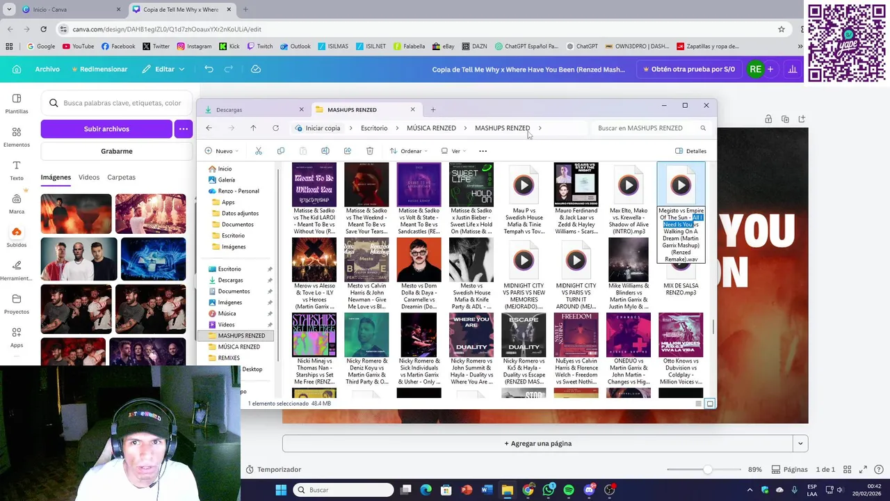
Task: Click MÚSICA RENZED in Explorer breadcrumb
Action: point(431,128)
